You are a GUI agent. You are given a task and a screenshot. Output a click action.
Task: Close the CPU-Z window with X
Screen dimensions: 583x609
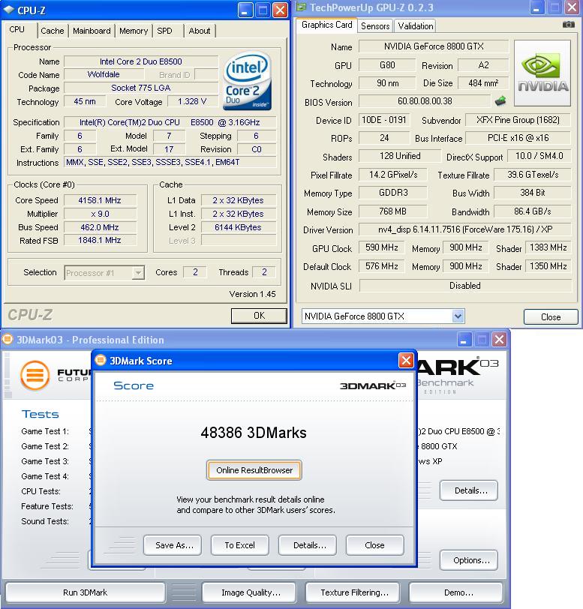tap(280, 10)
